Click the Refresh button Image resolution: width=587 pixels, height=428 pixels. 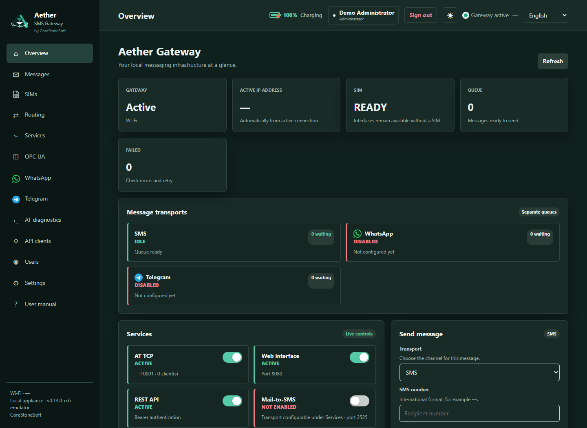coord(553,61)
